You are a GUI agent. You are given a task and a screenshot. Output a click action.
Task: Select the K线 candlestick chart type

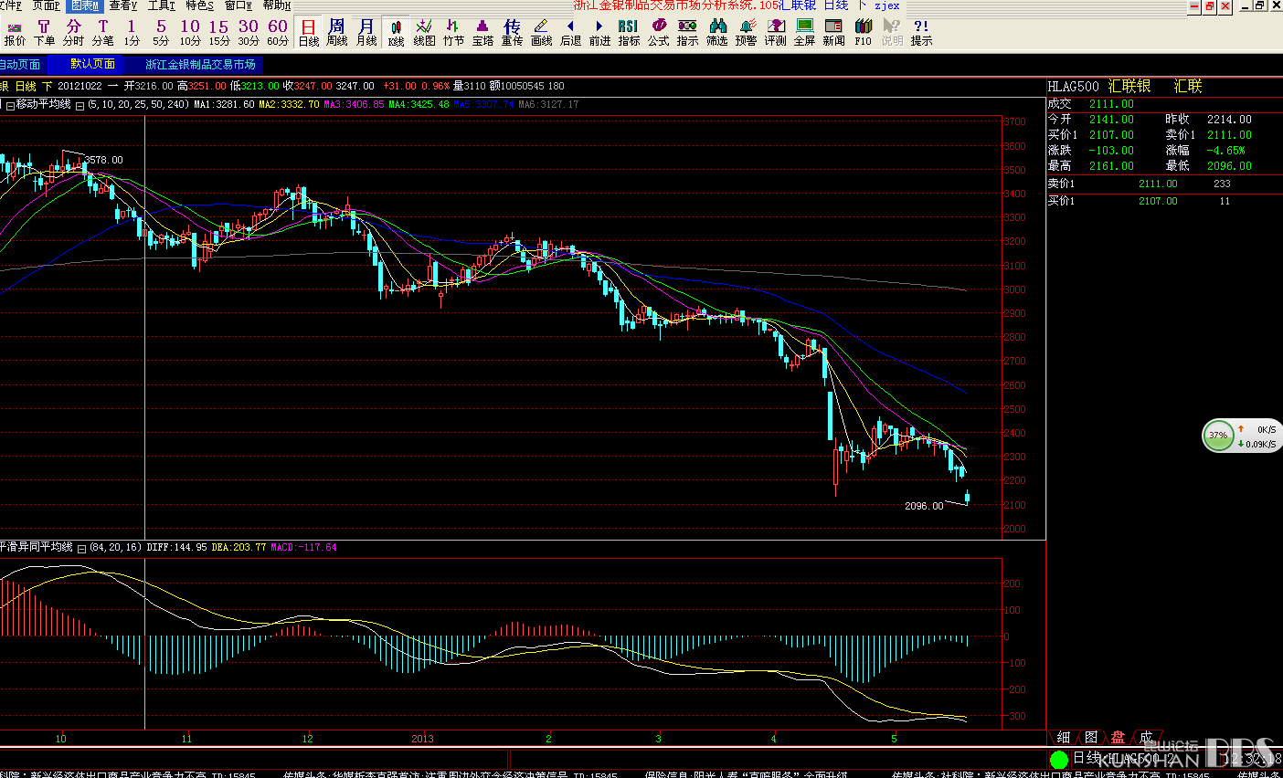click(396, 33)
